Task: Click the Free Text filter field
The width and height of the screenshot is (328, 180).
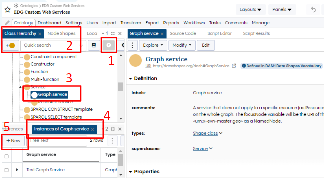Action: pyautogui.click(x=57, y=141)
